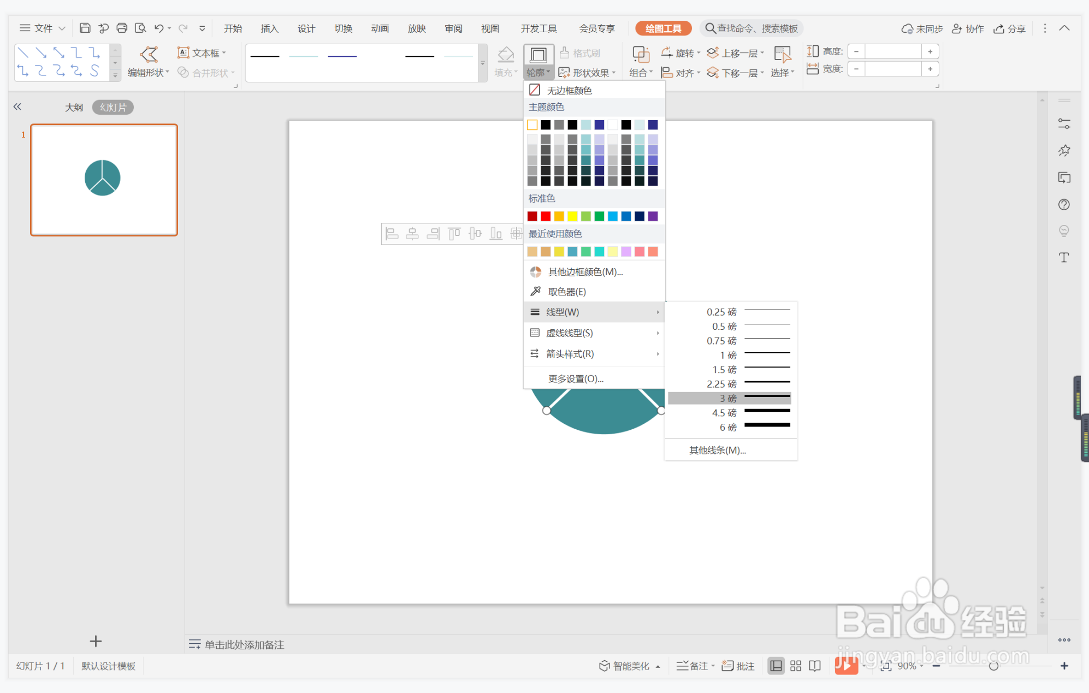This screenshot has height=693, width=1089.
Task: Select 0.5 磅 line weight
Action: point(730,326)
